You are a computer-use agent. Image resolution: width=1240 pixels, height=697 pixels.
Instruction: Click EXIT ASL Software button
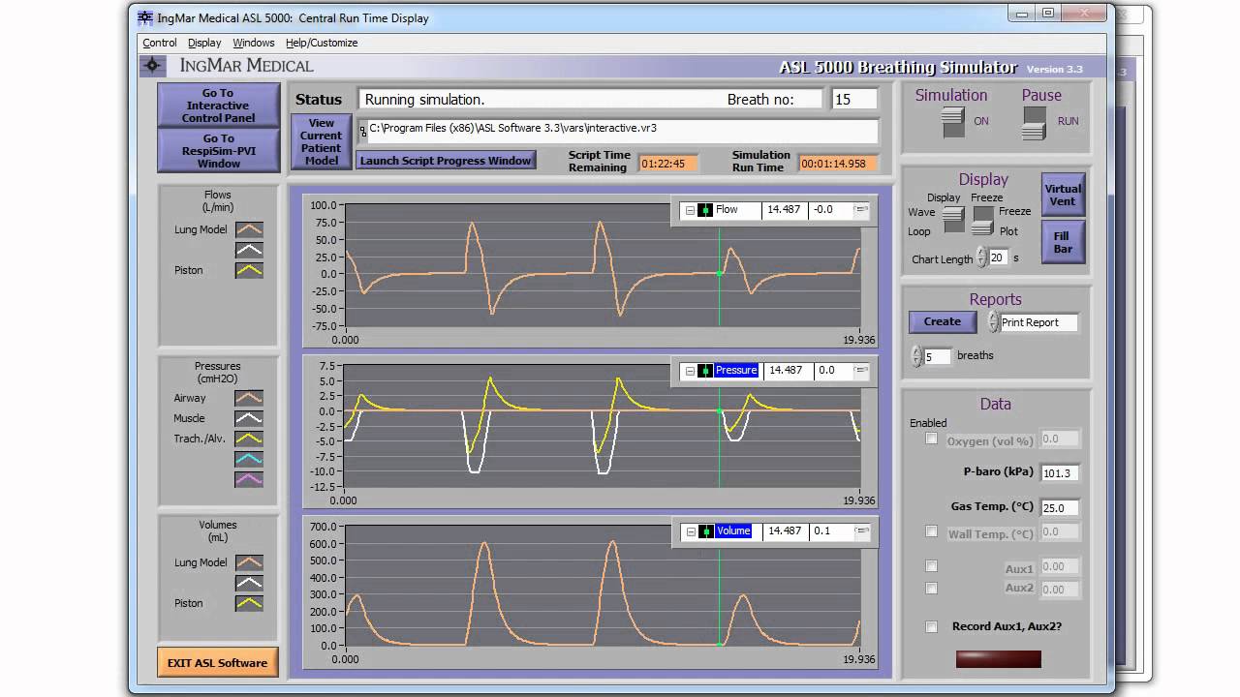pos(217,663)
